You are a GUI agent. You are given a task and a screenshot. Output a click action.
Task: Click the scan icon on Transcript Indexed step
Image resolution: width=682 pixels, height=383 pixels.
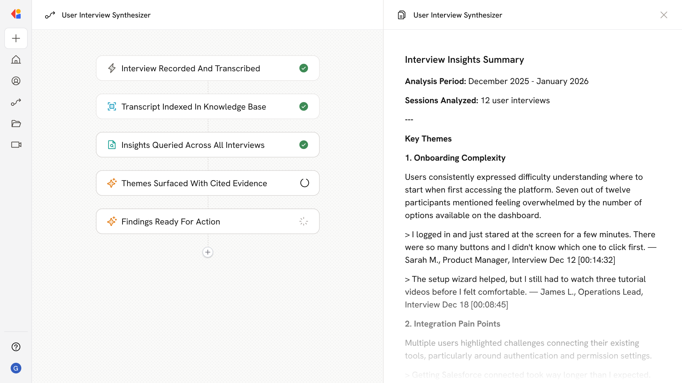pos(112,106)
